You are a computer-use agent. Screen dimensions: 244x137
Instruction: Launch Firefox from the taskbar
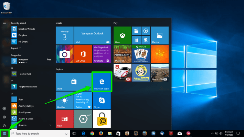(x=101, y=134)
